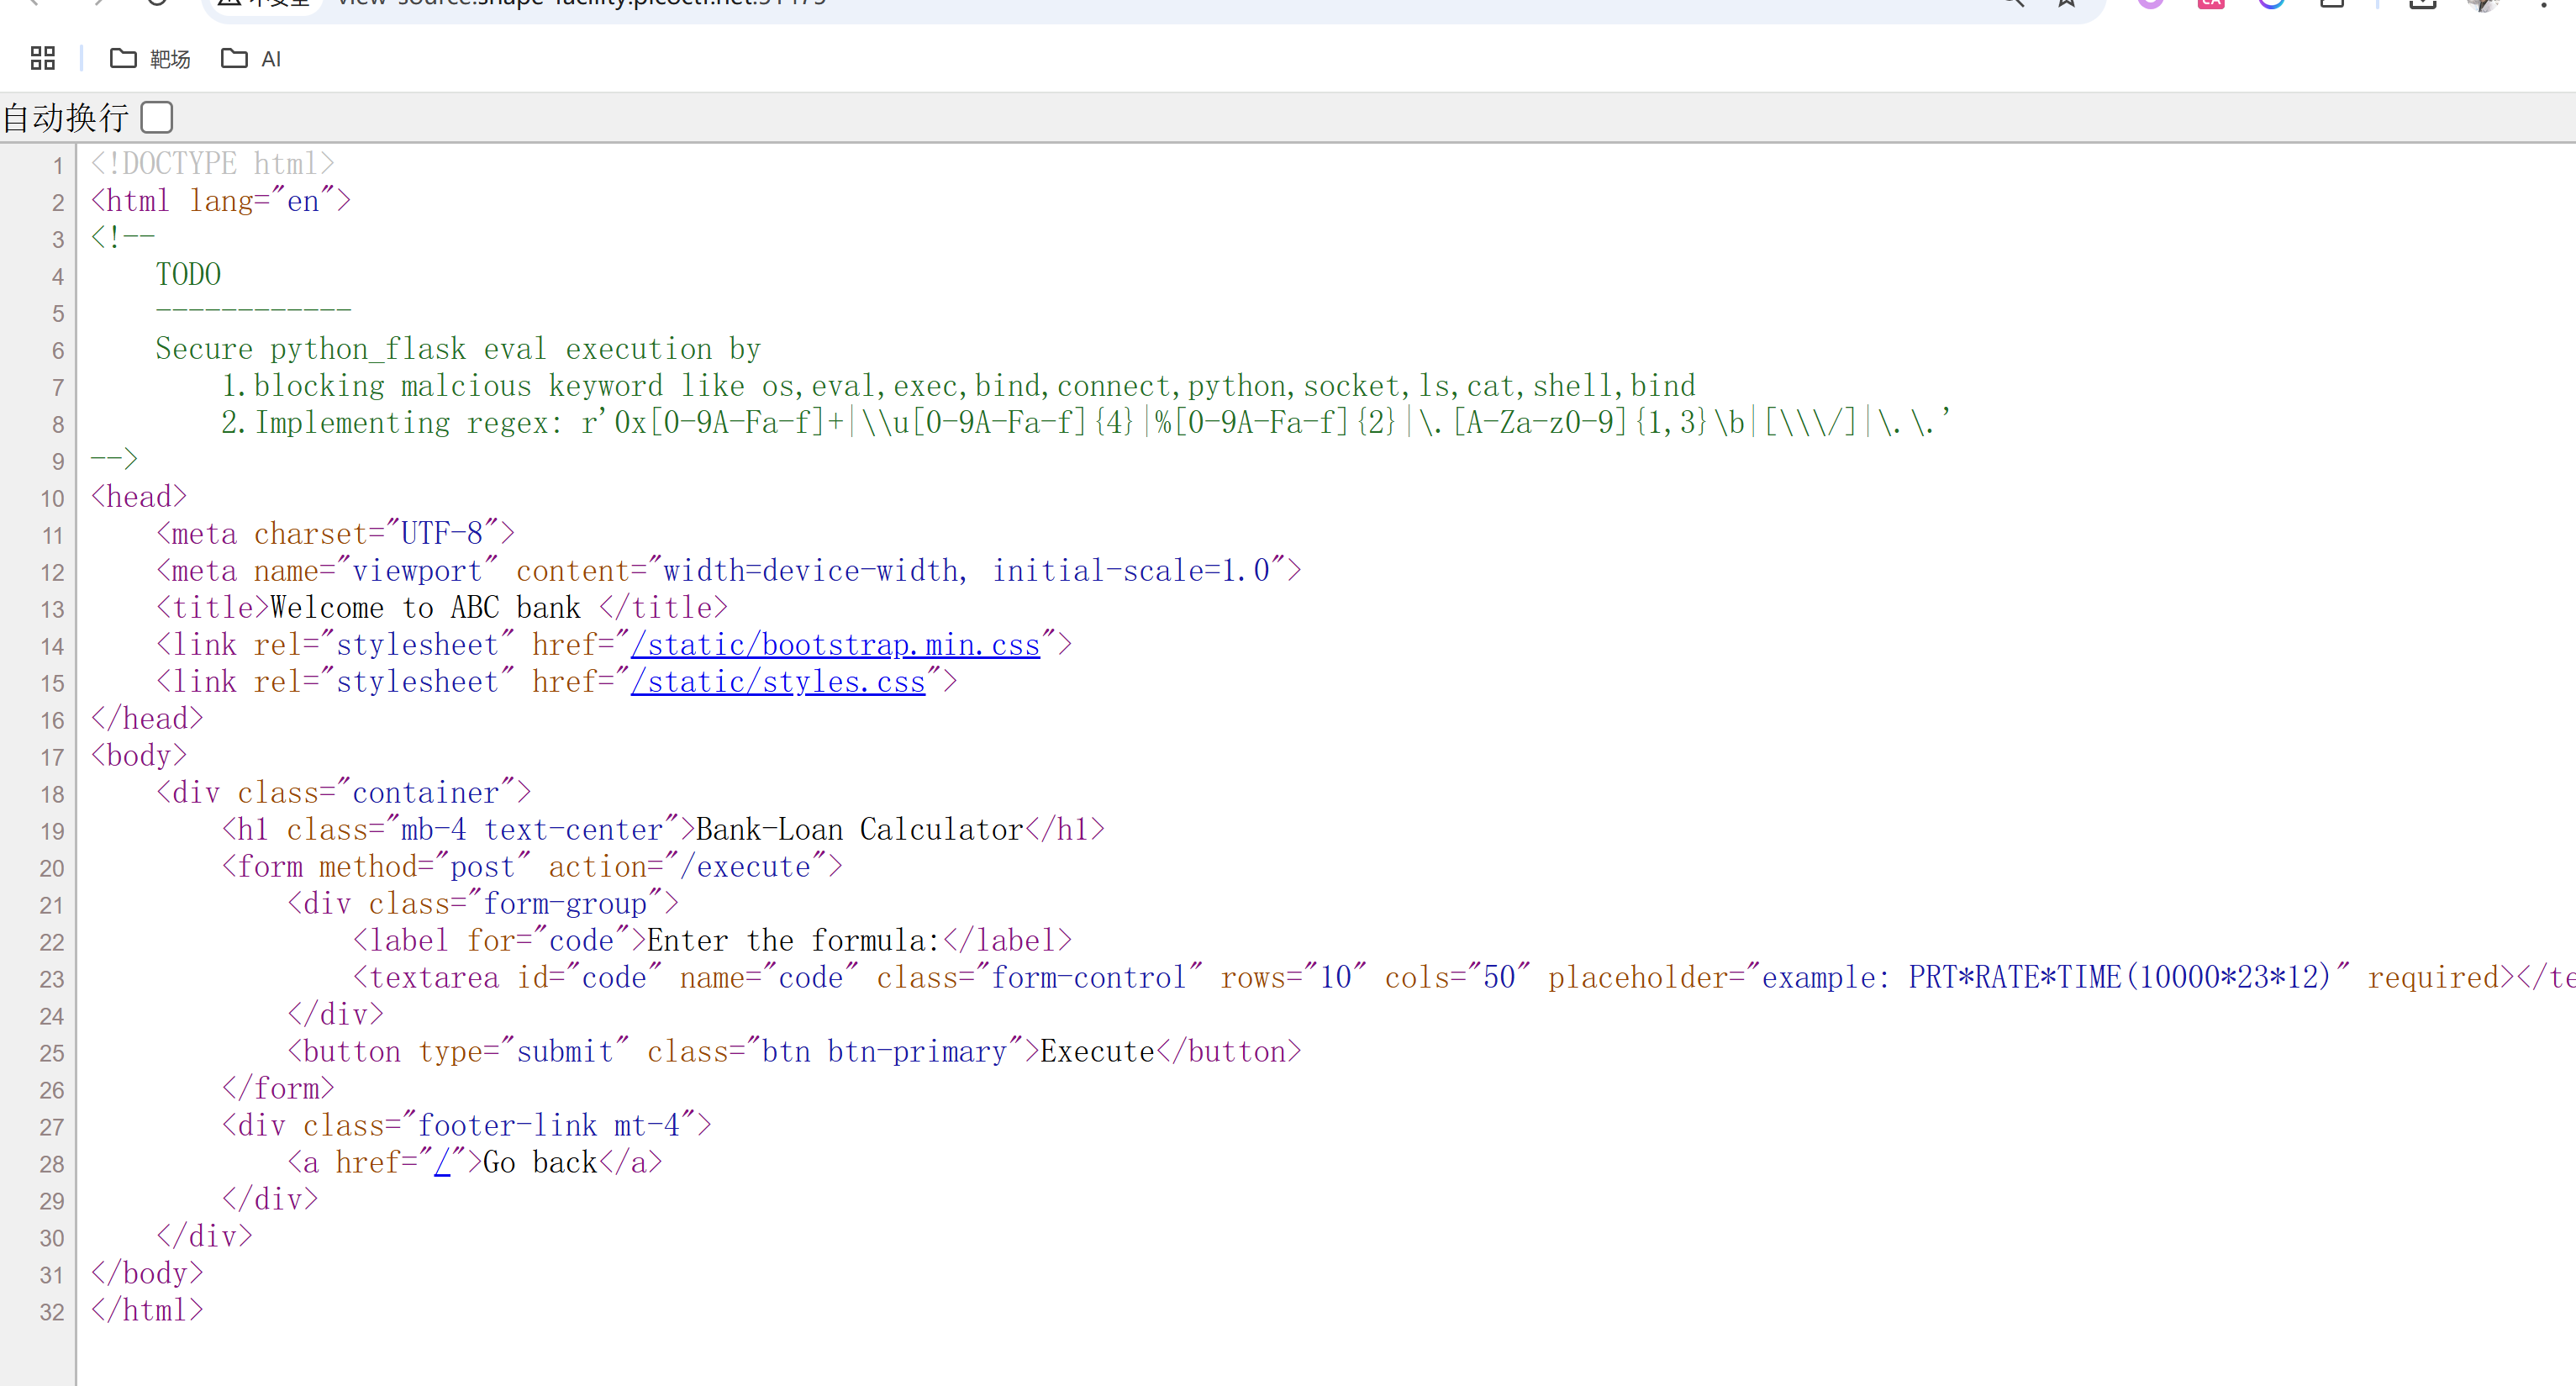Open the profile avatar menu
This screenshot has height=1386, width=2576.
click(x=2483, y=3)
